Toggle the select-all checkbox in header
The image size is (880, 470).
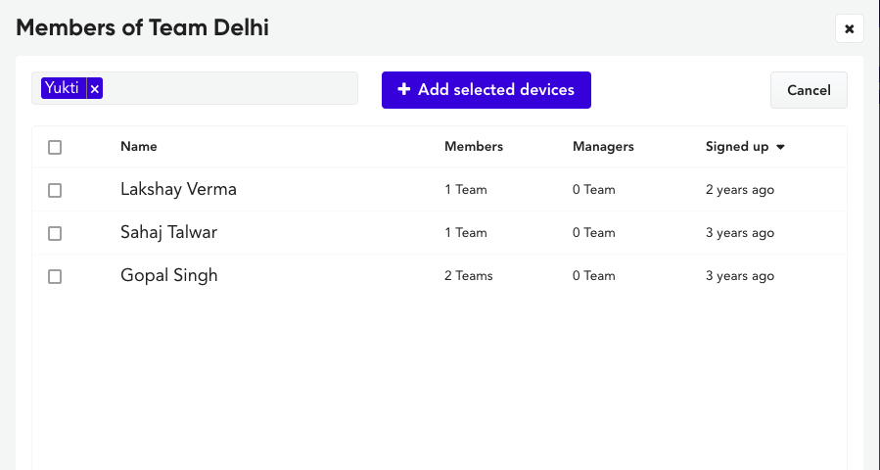55,147
